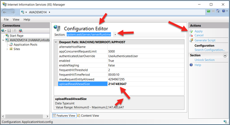Click the Generate Script link
This screenshot has height=125, width=230.
pos(205,40)
